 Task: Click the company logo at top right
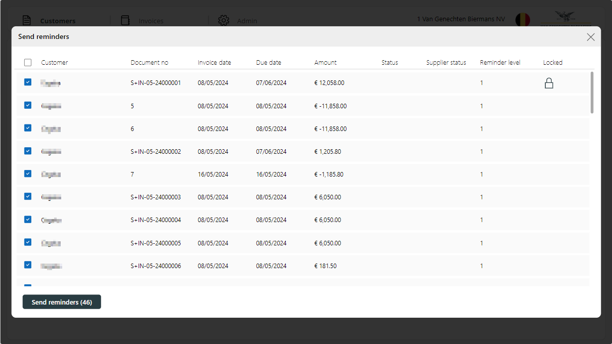565,19
